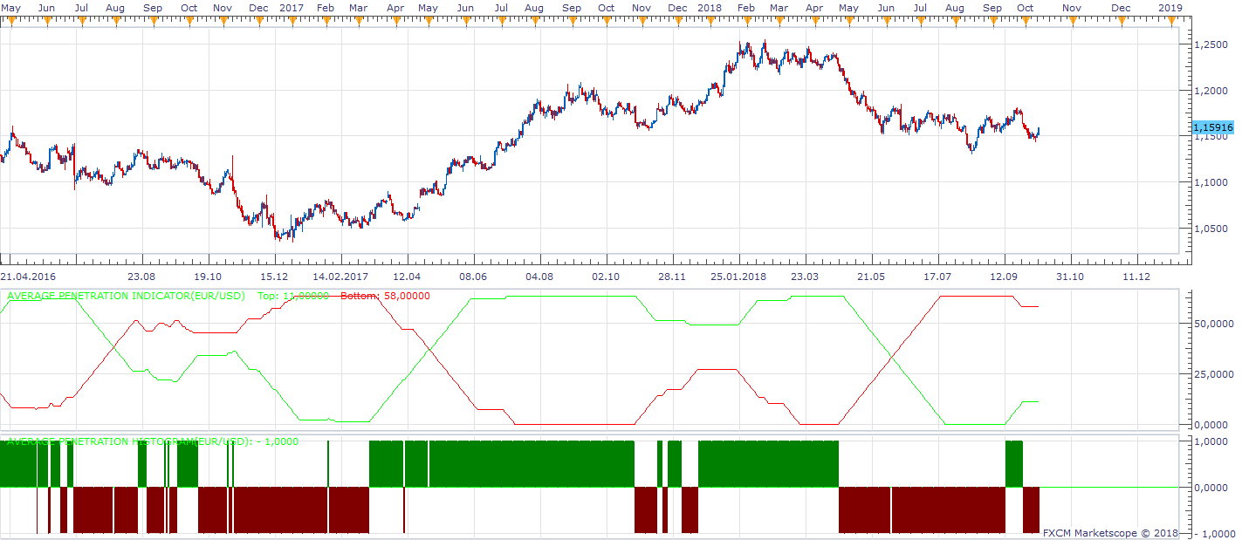1242x540 pixels.
Task: Click the 28.11 date label
Action: (672, 277)
